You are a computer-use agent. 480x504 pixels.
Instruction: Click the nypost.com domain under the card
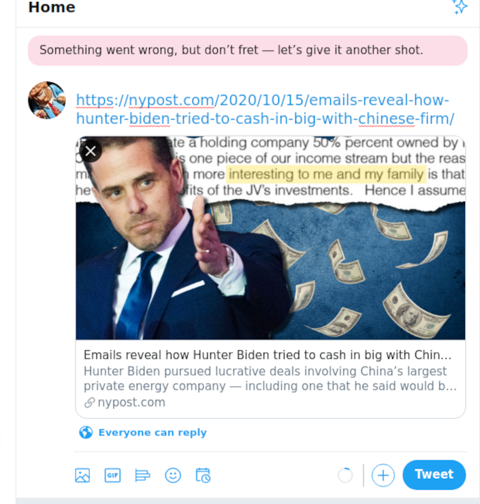[x=131, y=403]
